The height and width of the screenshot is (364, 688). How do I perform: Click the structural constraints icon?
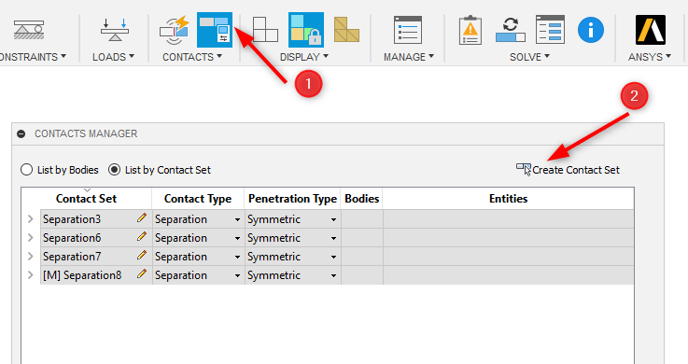coord(29,30)
